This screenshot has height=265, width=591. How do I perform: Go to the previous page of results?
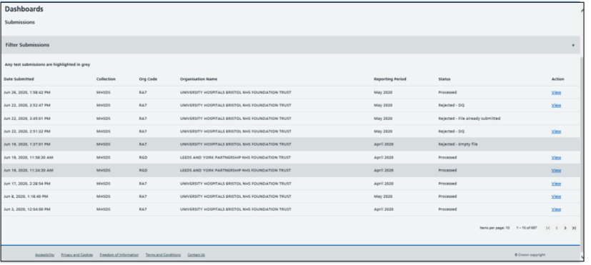click(x=557, y=228)
